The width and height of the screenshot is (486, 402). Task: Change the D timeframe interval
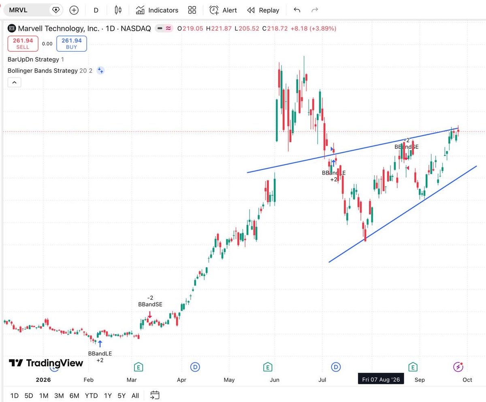tap(96, 10)
